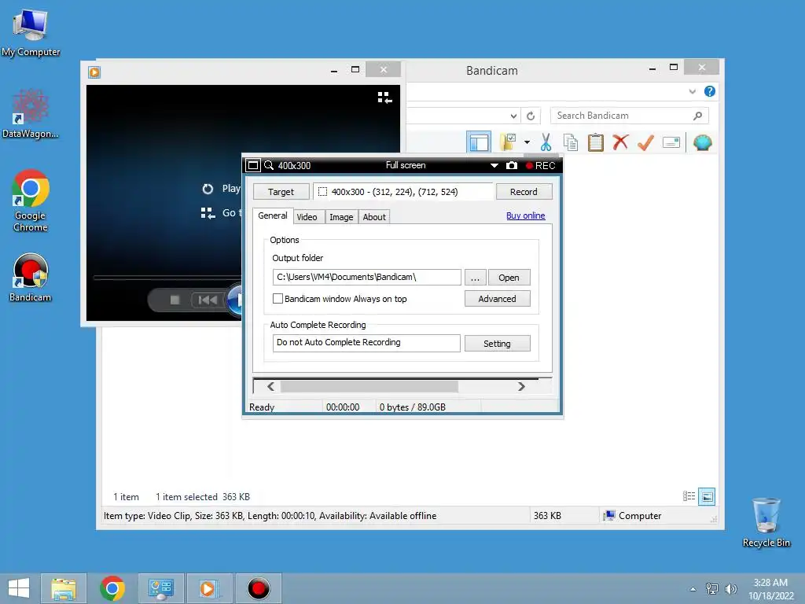The width and height of the screenshot is (805, 604).
Task: Click the blue shell icon in Explorer toolbar
Action: click(x=702, y=142)
